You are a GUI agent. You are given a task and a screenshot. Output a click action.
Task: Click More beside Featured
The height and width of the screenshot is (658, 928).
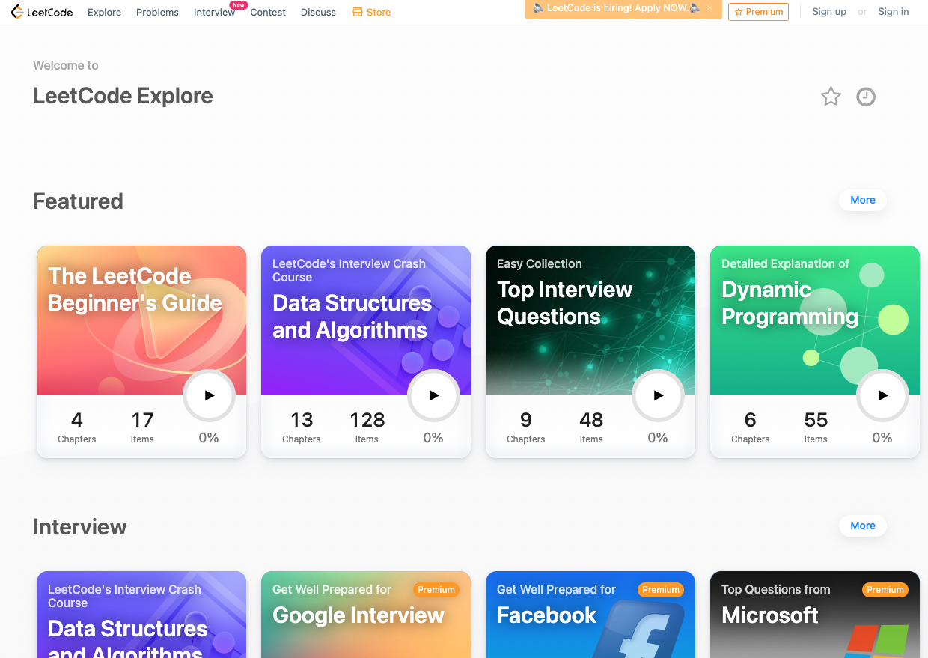pyautogui.click(x=863, y=200)
